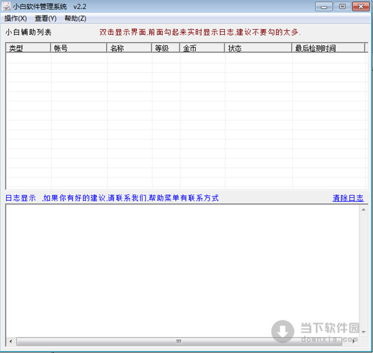Click the horizontal scrollbar thumb
Screen dimensions: 373x353
[179, 341]
